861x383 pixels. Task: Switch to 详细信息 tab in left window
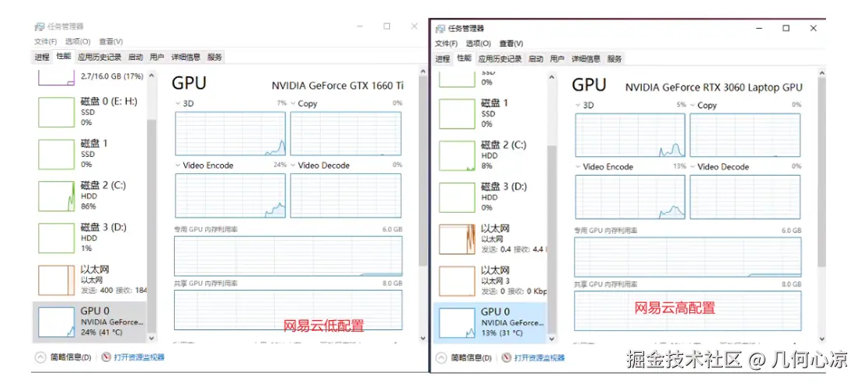[186, 57]
